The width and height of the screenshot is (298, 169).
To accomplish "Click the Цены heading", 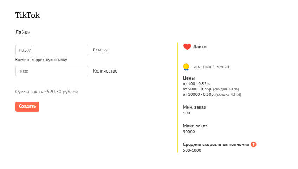I will point(189,78).
